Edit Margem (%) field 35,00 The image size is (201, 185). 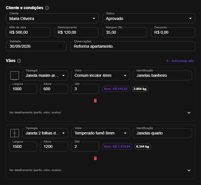[125, 32]
